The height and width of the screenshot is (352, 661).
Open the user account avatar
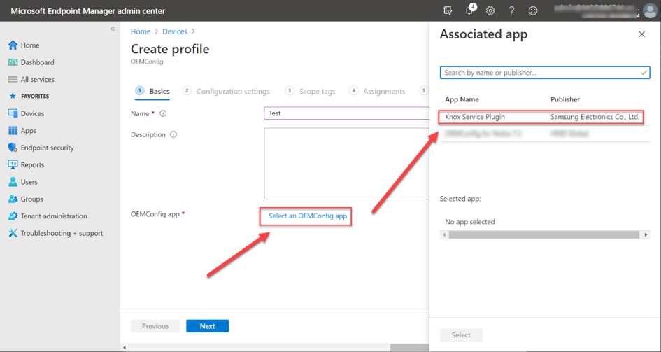click(650, 11)
